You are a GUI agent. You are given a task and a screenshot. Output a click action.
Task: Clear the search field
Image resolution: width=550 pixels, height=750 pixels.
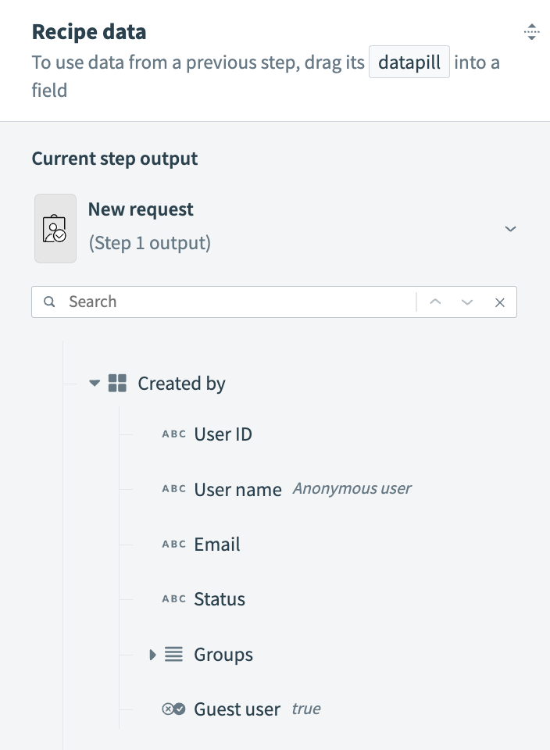(x=500, y=302)
